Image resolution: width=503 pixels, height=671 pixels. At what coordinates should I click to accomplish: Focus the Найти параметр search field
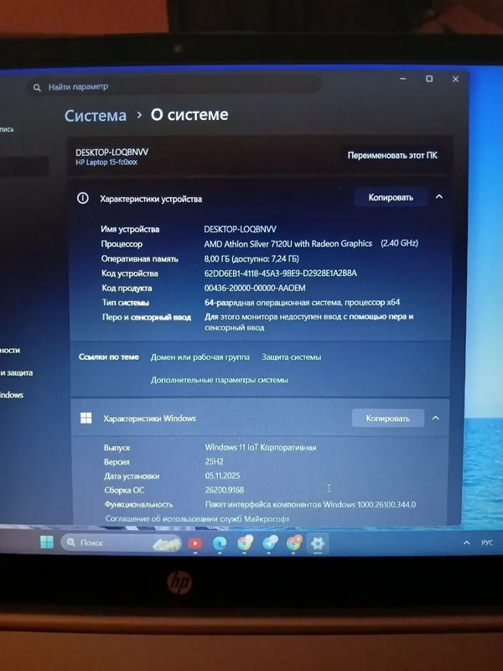click(175, 87)
